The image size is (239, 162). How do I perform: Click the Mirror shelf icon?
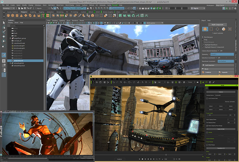point(62,15)
